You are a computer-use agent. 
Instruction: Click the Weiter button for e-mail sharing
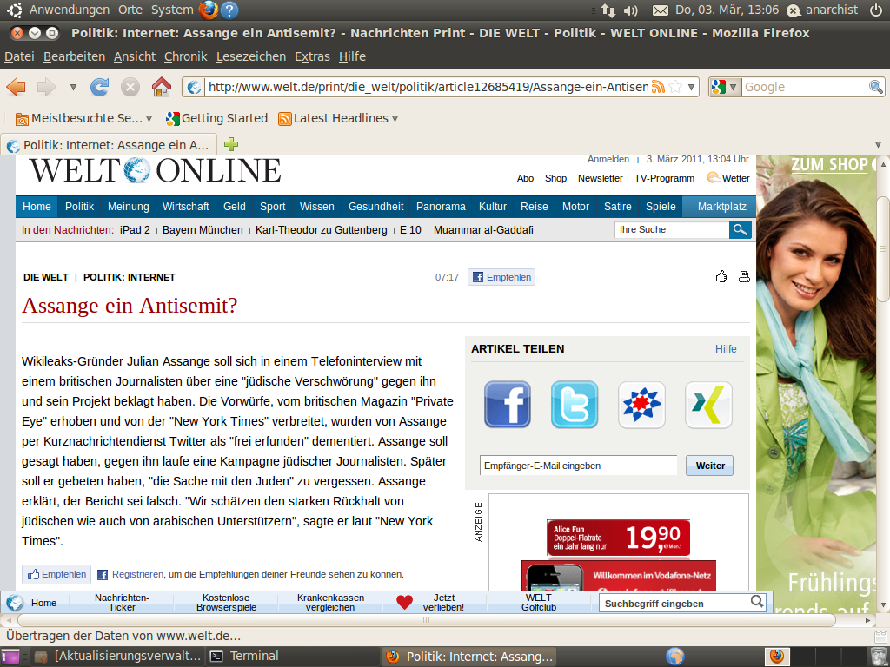tap(709, 466)
